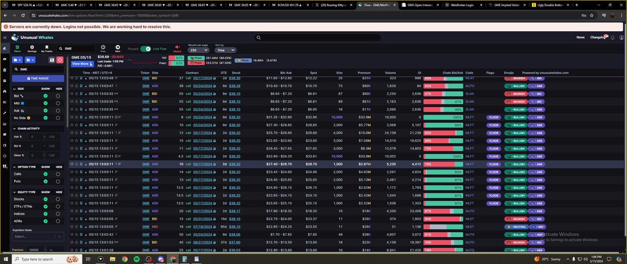
Task: Open Spotify from the Windows taskbar
Action: (x=137, y=259)
